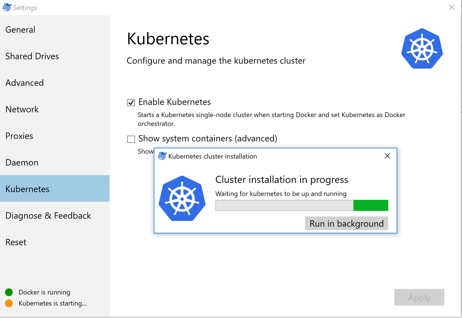This screenshot has height=318, width=462.
Task: Click 'Cluster installation in progress' heading
Action: 282,180
